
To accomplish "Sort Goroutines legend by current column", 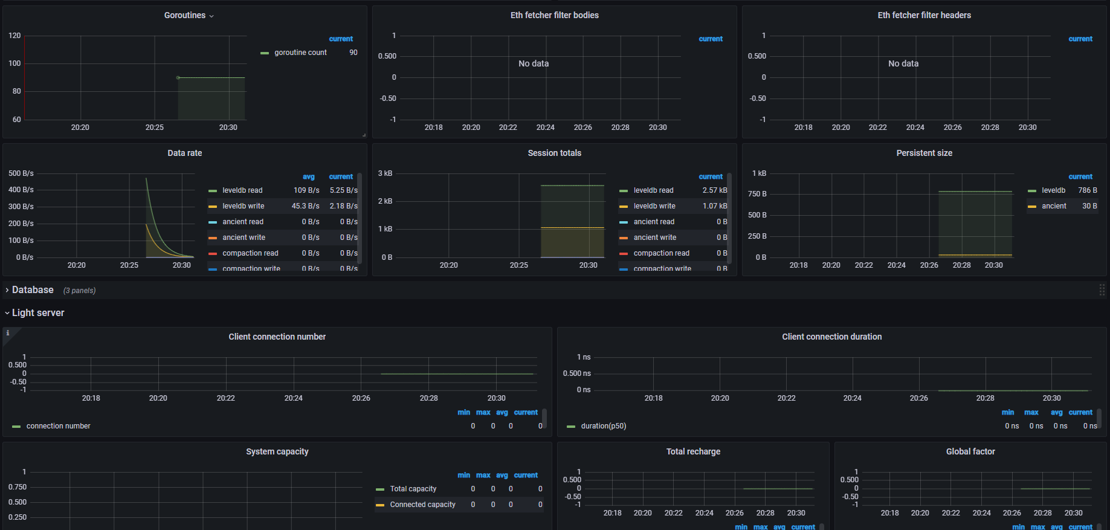I will [341, 39].
